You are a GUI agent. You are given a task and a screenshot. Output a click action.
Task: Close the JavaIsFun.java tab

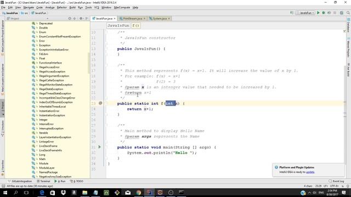point(115,19)
